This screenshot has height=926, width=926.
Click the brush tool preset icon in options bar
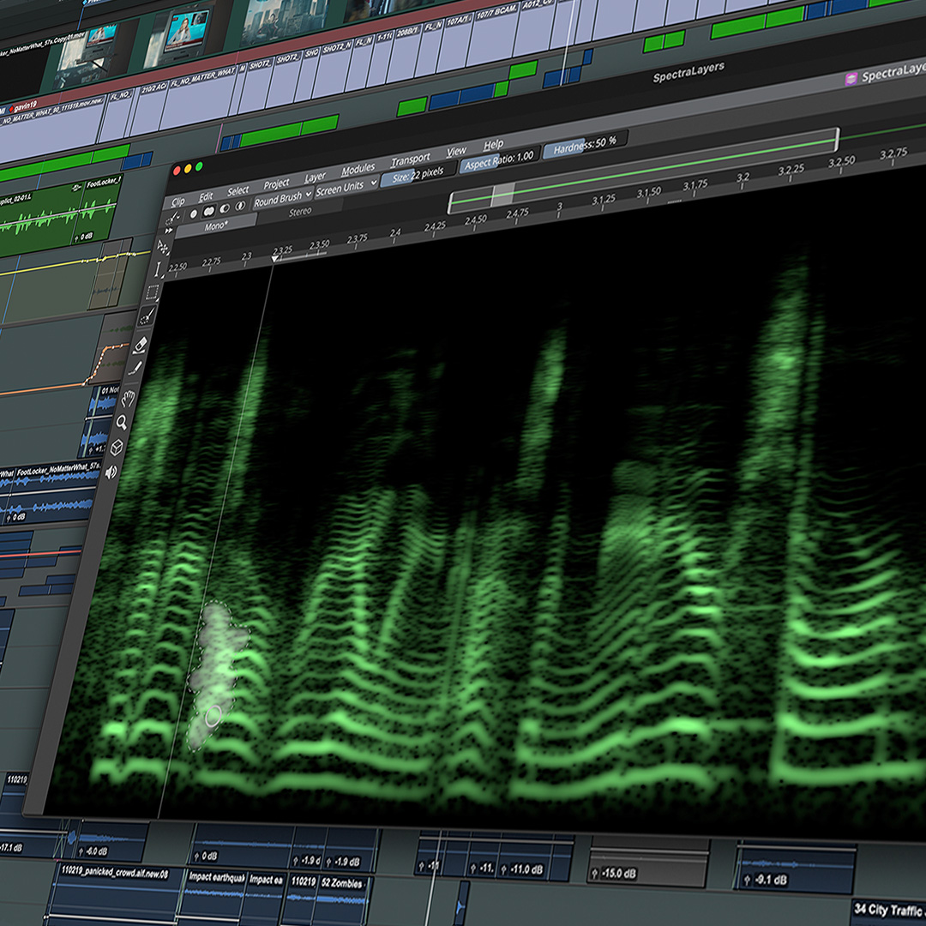pyautogui.click(x=172, y=219)
